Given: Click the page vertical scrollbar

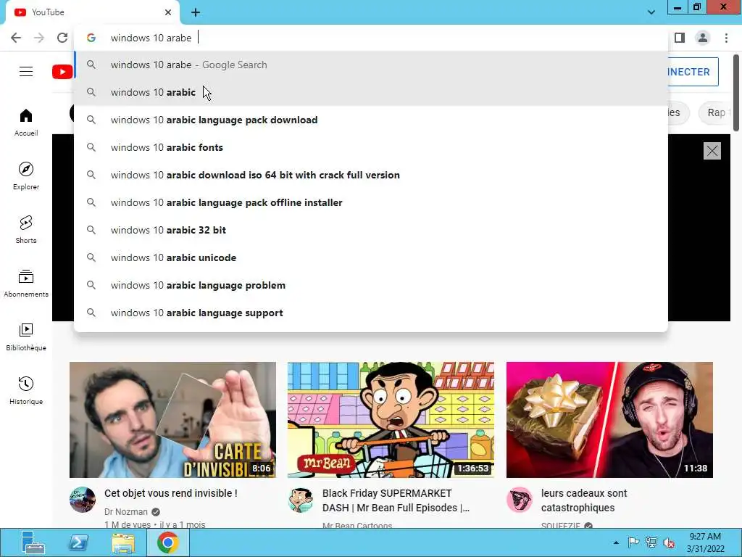Looking at the screenshot, I should [736, 93].
